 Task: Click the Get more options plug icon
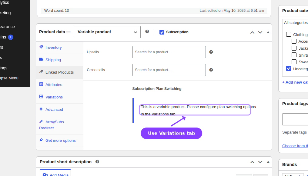click(x=41, y=140)
